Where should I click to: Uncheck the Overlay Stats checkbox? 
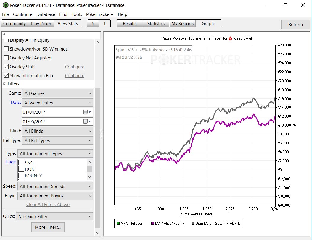(x=7, y=67)
